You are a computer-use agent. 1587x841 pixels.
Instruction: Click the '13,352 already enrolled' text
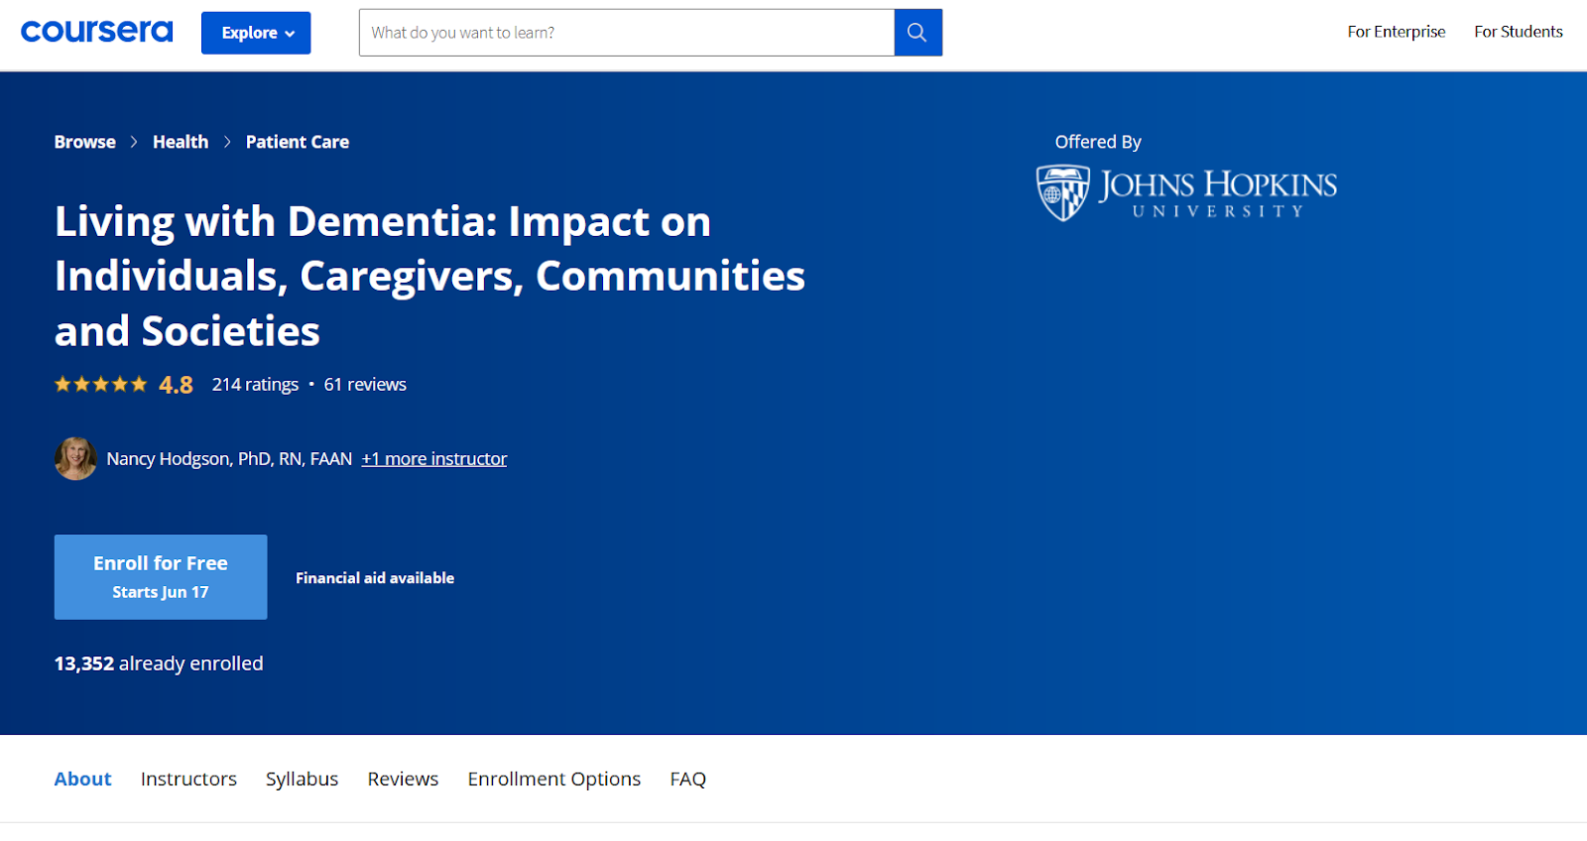click(x=159, y=663)
